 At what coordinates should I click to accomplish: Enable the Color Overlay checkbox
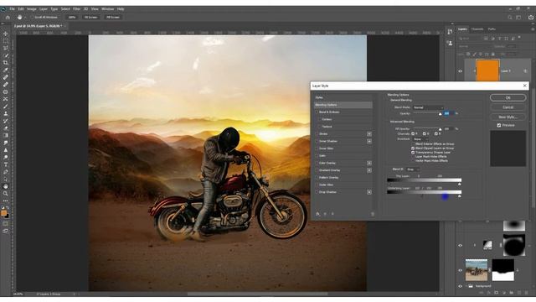click(x=317, y=163)
